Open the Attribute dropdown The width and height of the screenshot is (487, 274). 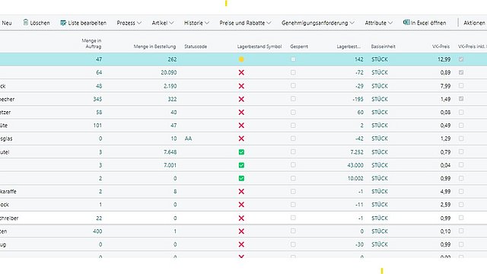pos(379,23)
